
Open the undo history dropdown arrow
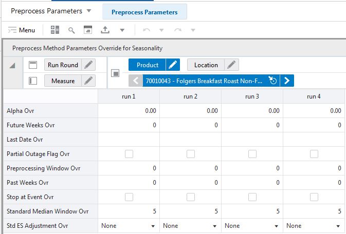(161, 30)
